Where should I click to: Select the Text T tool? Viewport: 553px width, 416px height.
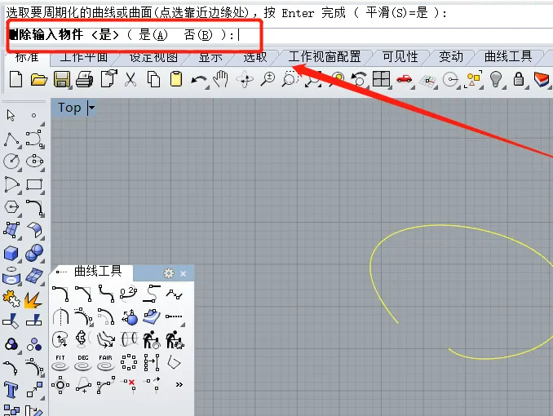(x=11, y=390)
